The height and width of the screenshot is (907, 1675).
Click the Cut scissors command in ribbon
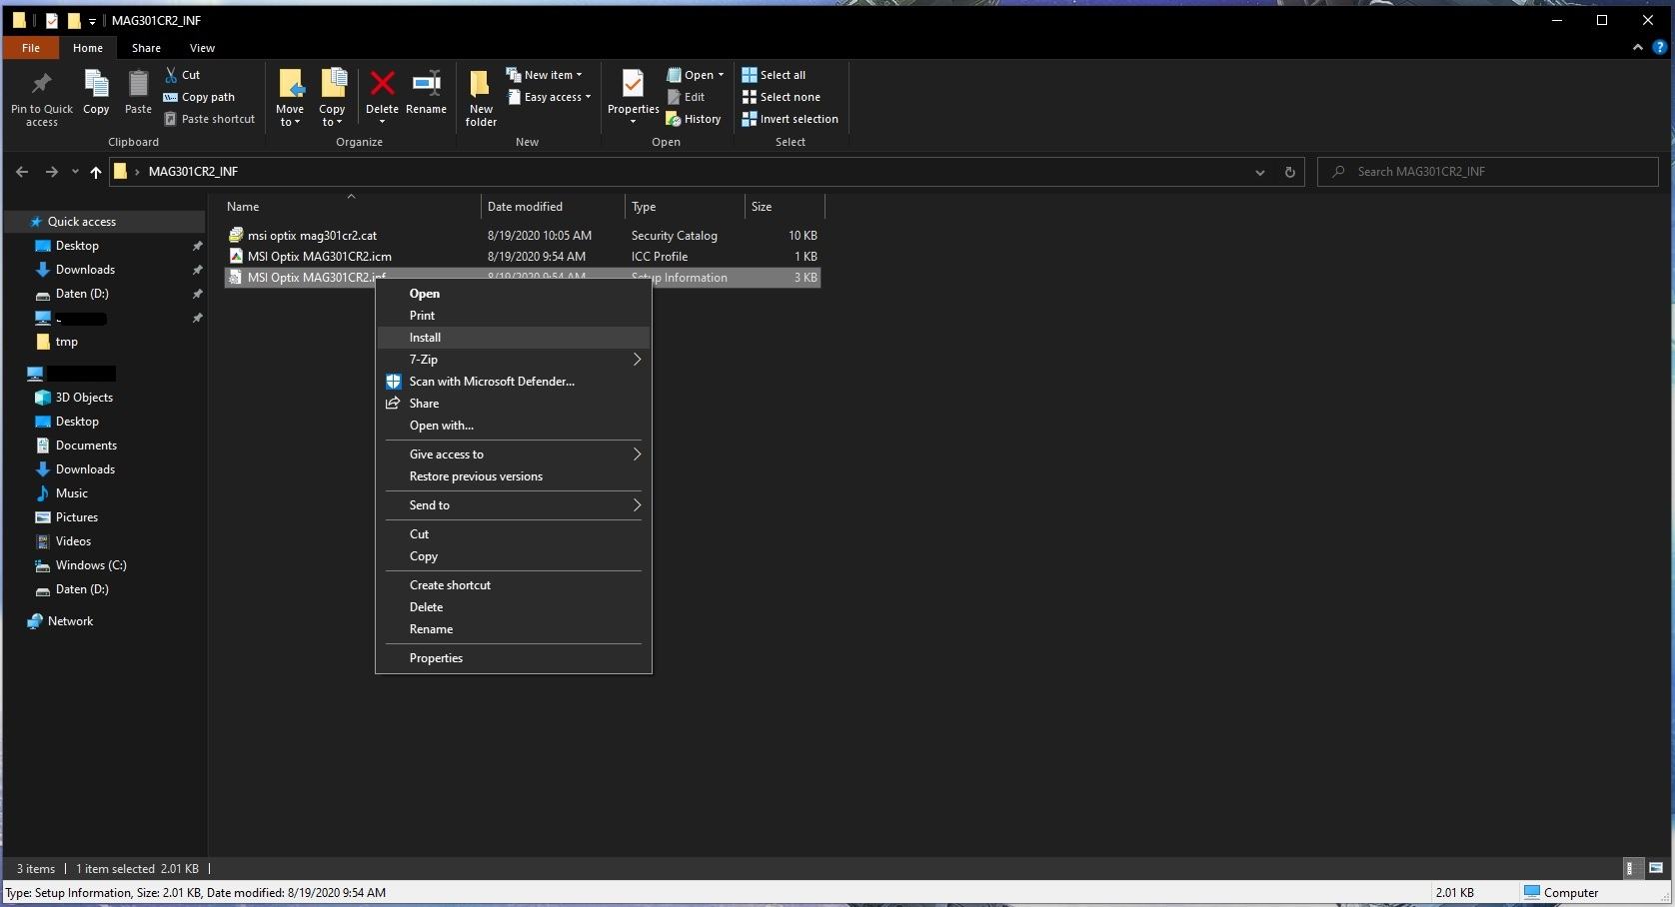[x=183, y=75]
